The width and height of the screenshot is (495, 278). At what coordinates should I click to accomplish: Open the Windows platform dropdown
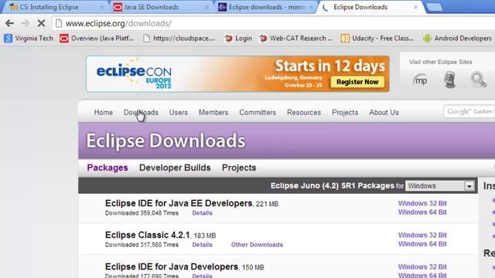click(440, 186)
